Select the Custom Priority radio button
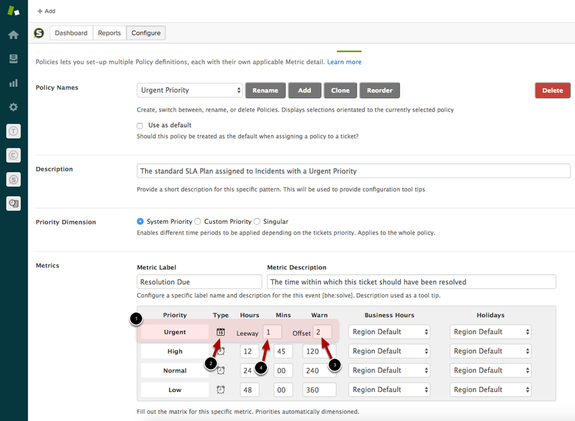The width and height of the screenshot is (575, 421). tap(198, 221)
